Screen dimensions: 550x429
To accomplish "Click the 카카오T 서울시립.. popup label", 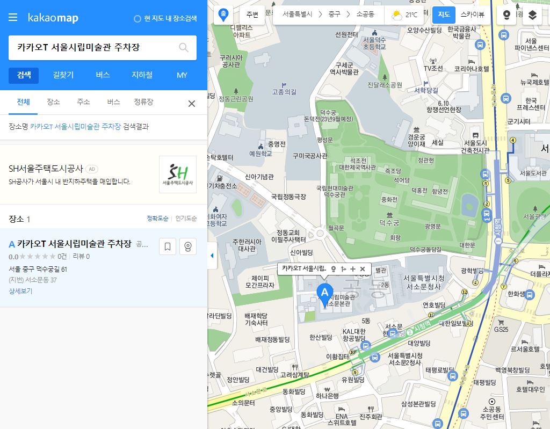I will coord(304,268).
